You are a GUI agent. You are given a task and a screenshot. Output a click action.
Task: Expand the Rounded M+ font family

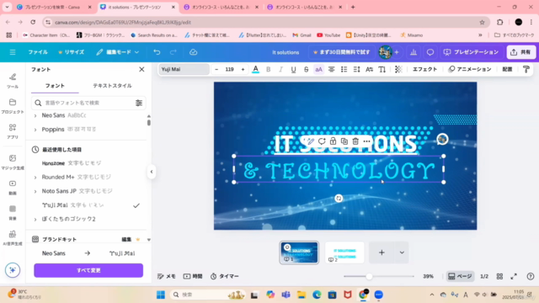coord(35,178)
